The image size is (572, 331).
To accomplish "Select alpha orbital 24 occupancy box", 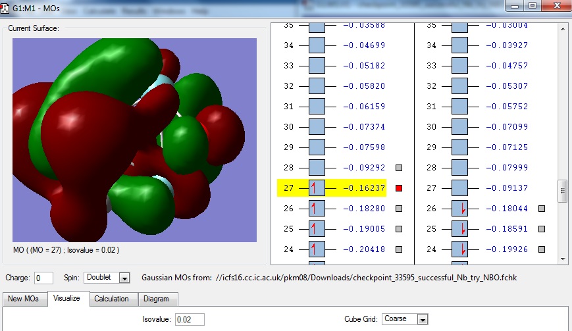I will [x=317, y=249].
